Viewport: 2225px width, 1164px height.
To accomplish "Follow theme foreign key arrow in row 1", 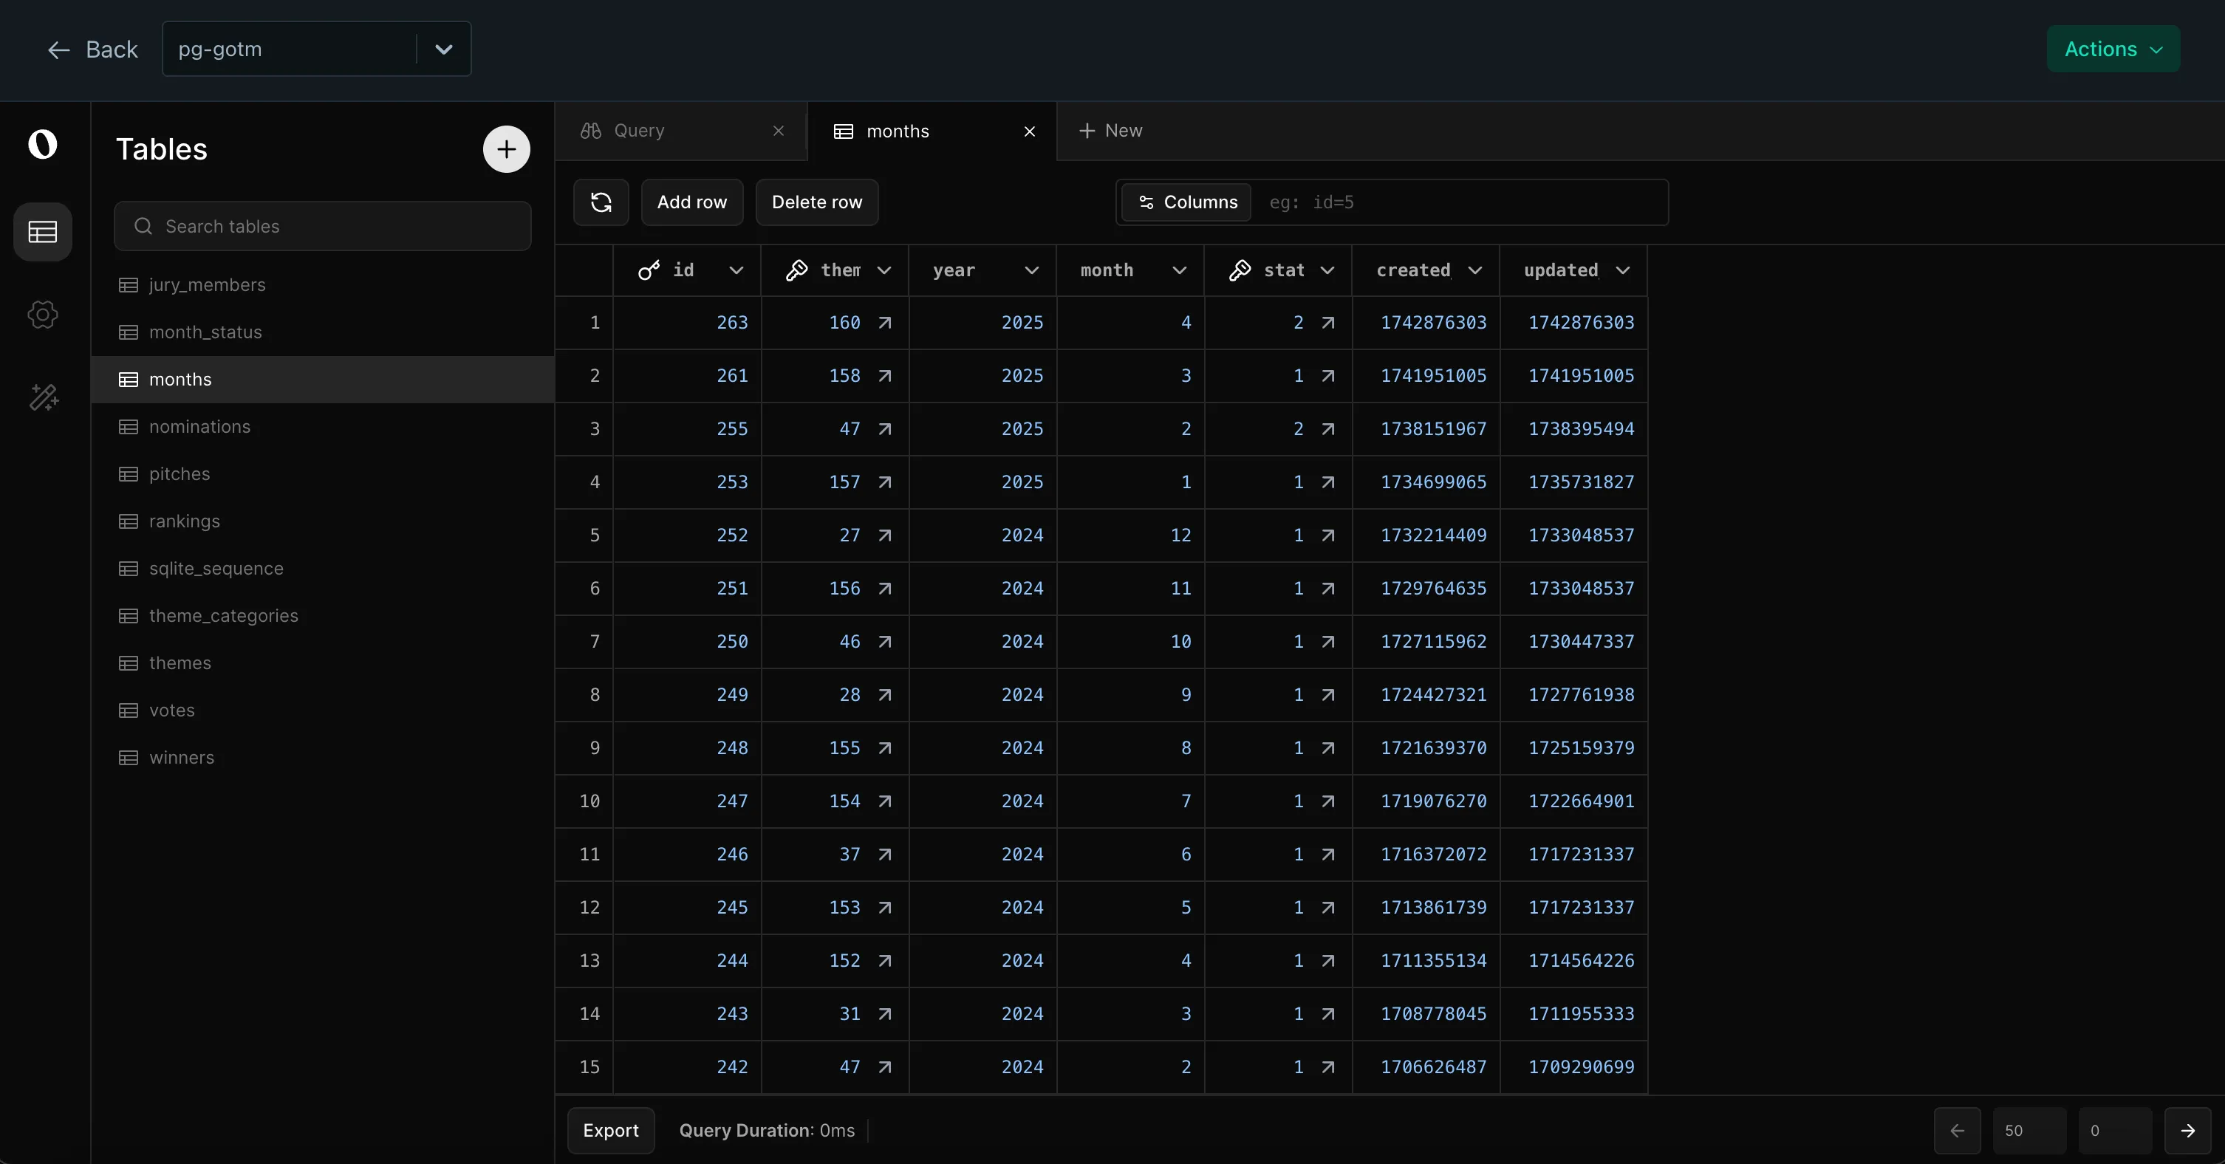I will tap(884, 323).
